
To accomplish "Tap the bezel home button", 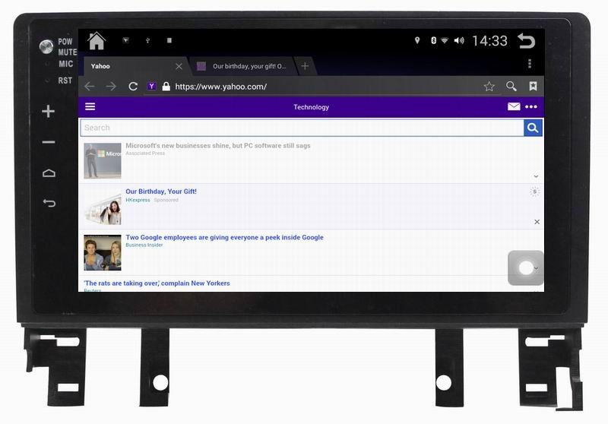I will [x=49, y=172].
